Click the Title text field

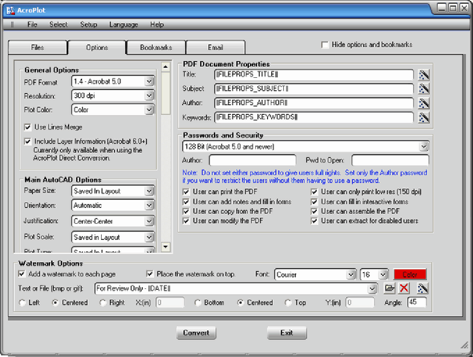pyautogui.click(x=314, y=75)
